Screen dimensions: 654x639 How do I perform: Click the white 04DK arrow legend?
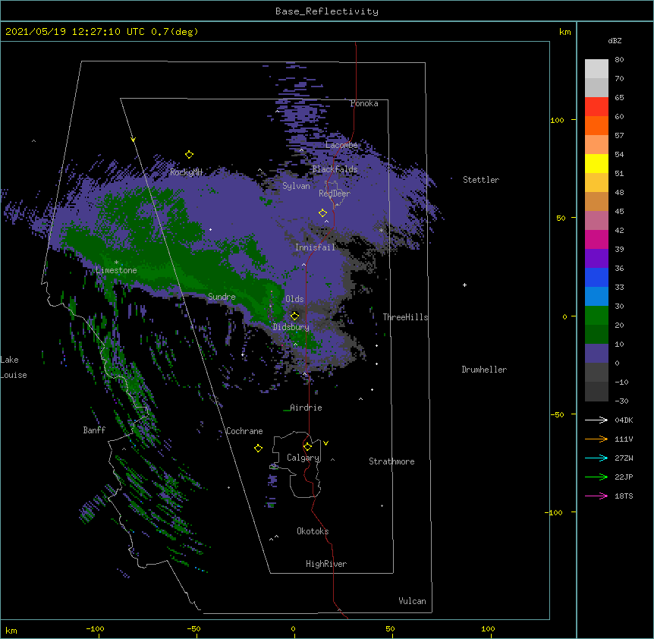pyautogui.click(x=596, y=420)
